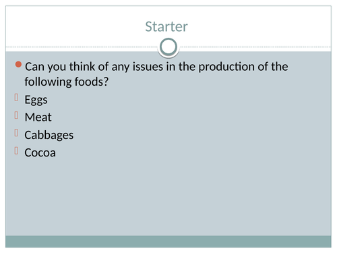The height and width of the screenshot is (253, 337).
Task: Click the dotted divider line right of circle
Action: coord(255,47)
